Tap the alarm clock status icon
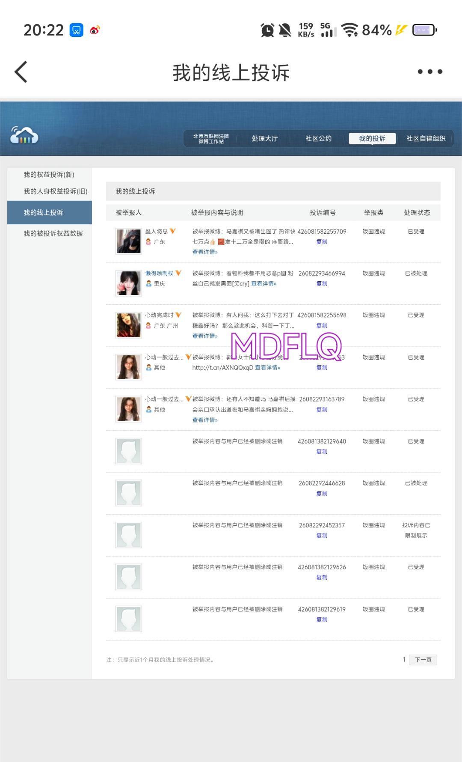462x762 pixels. click(x=267, y=30)
